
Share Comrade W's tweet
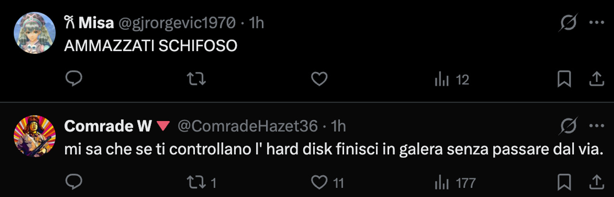[596, 182]
